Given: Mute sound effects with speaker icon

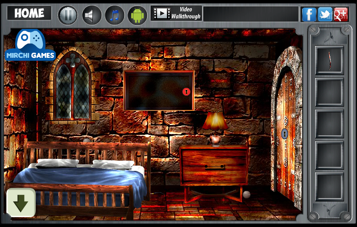Looking at the screenshot, I should point(91,15).
